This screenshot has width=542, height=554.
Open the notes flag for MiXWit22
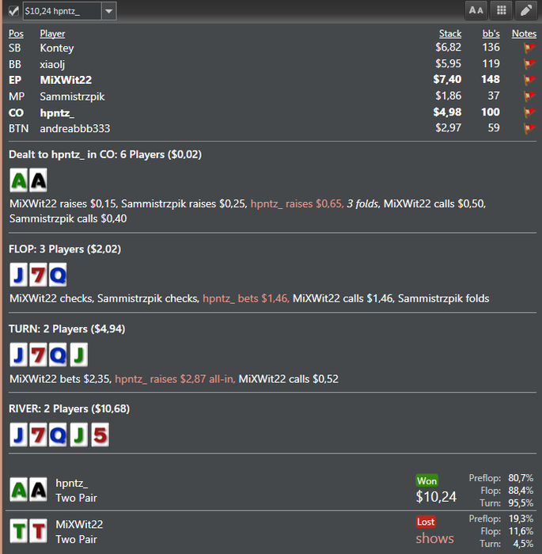pos(529,80)
